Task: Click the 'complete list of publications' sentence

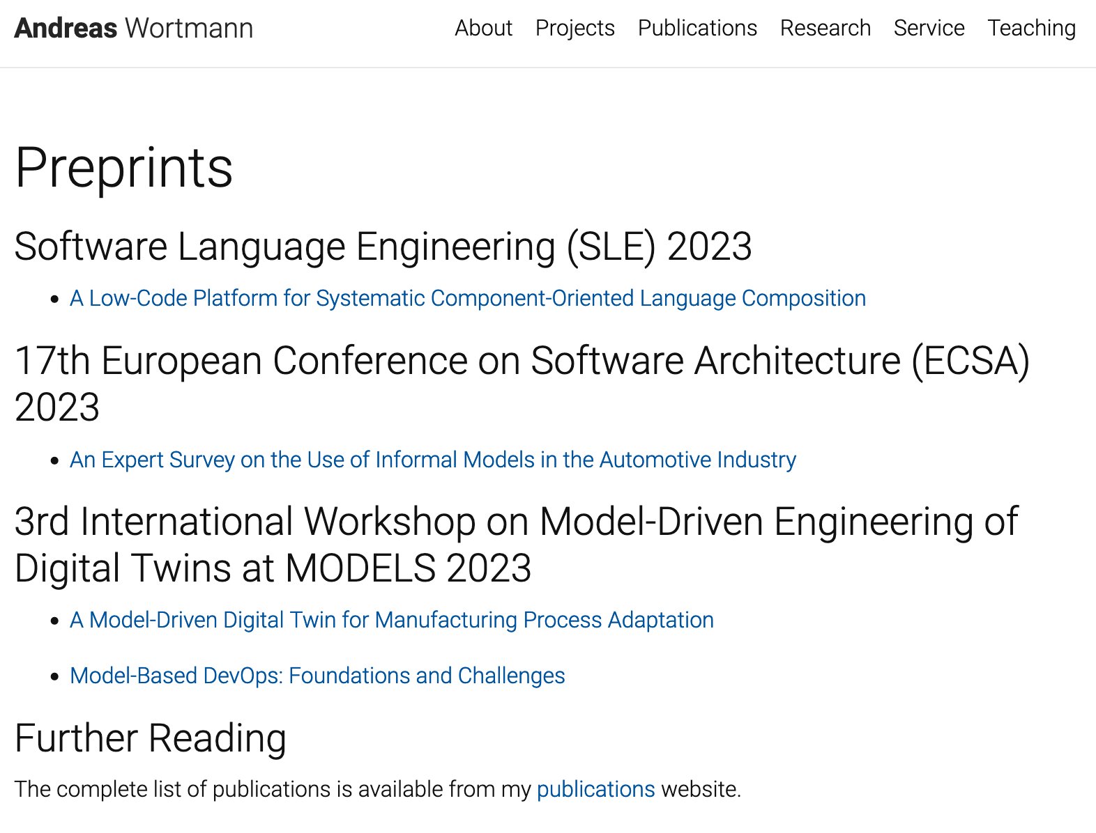Action: (x=377, y=789)
